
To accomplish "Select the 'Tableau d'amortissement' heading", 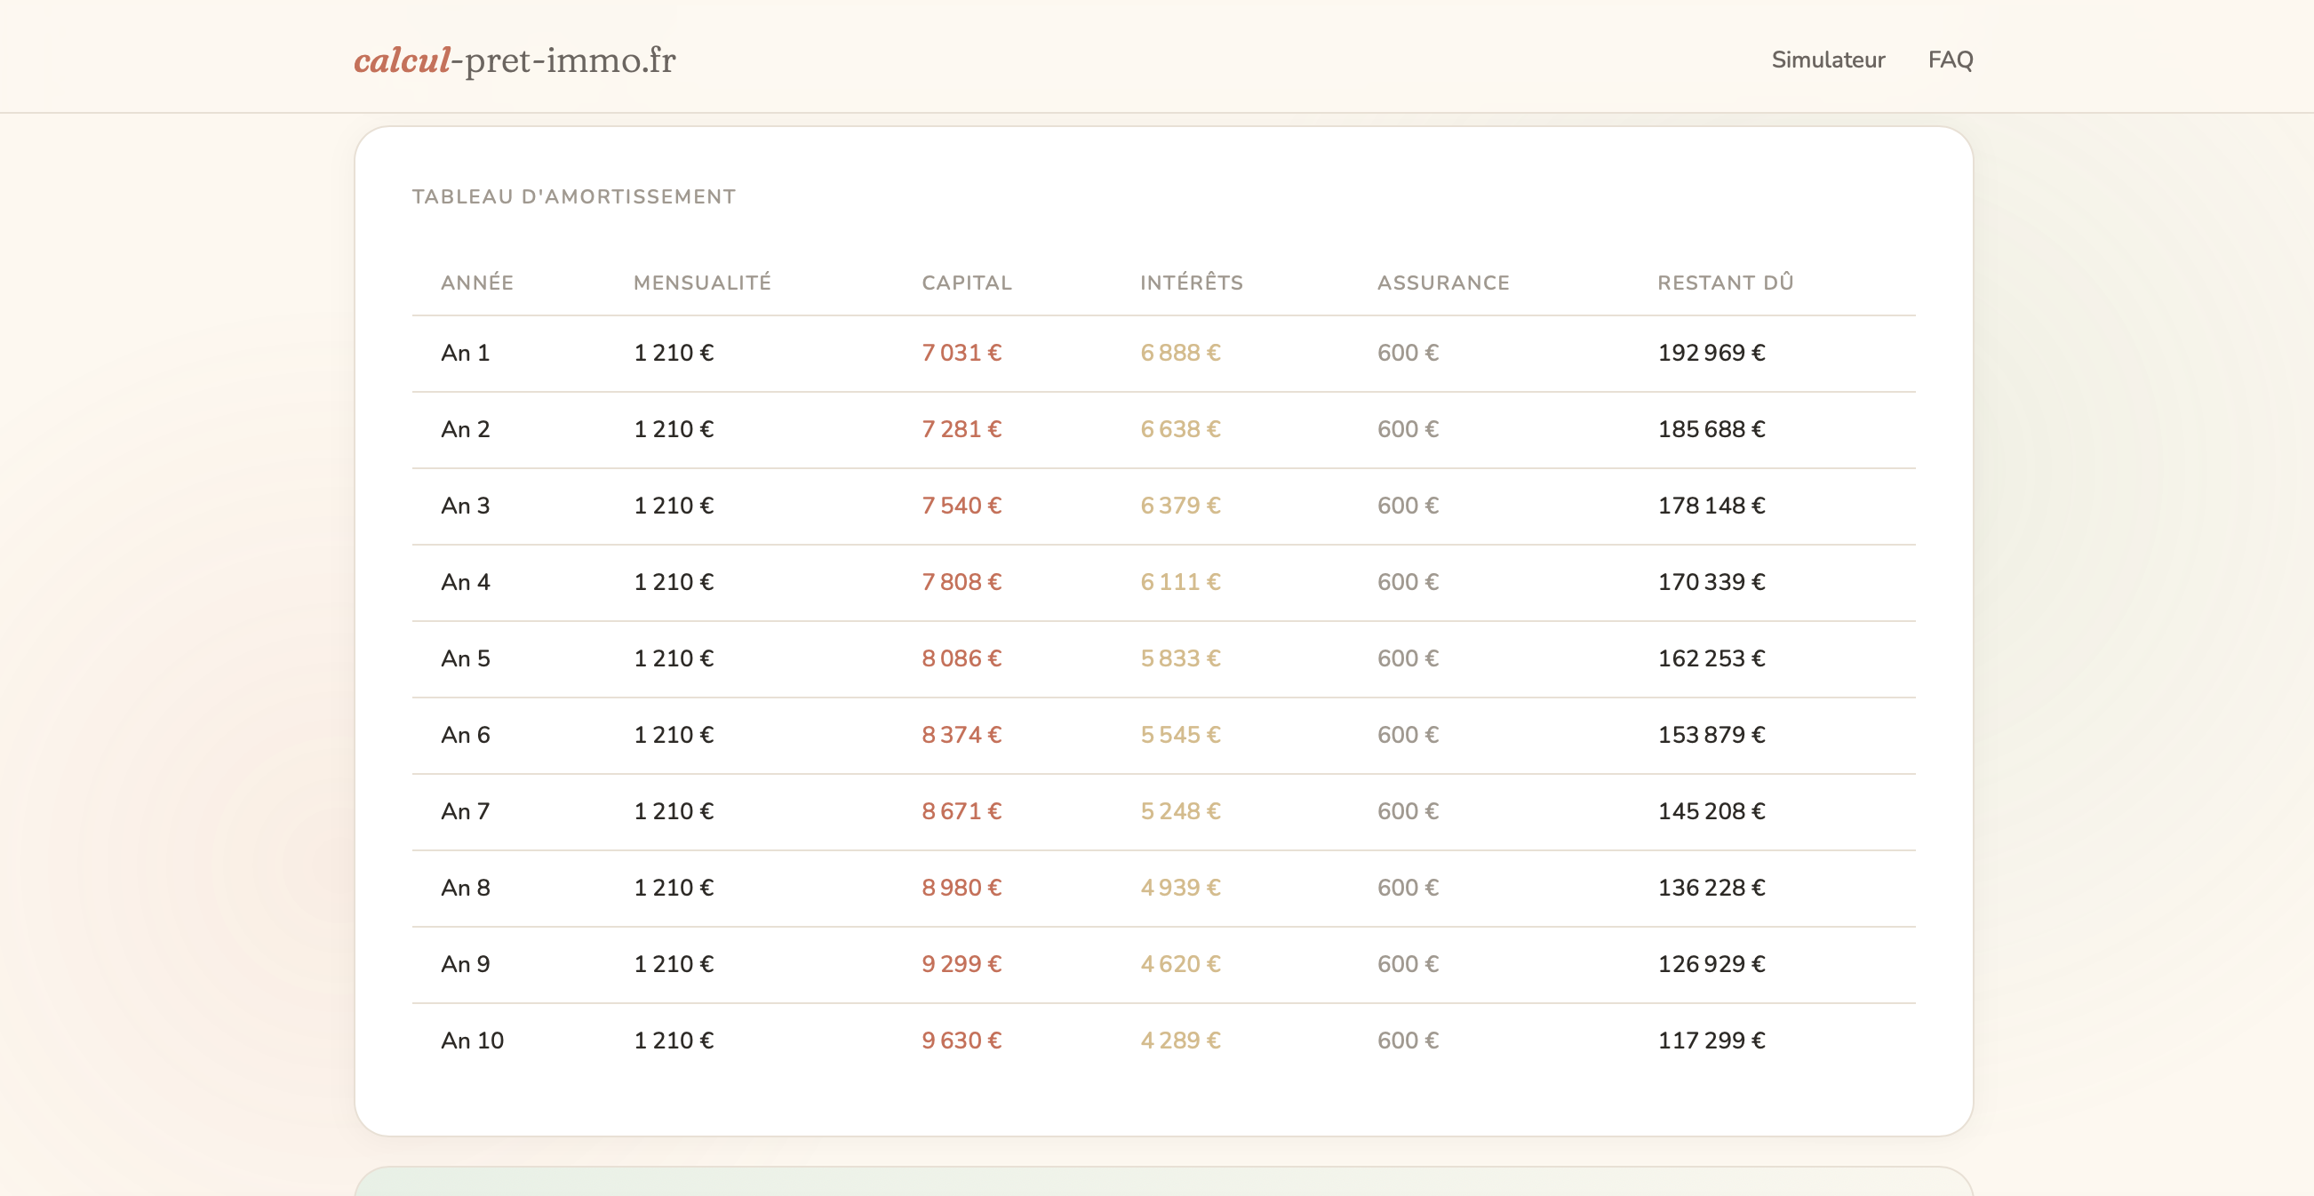I will [x=574, y=196].
